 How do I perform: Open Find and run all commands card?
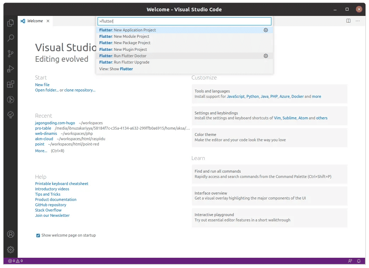tap(269, 174)
